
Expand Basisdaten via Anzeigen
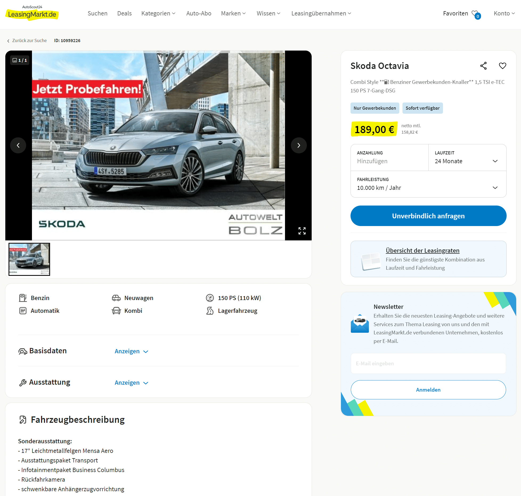coord(131,351)
